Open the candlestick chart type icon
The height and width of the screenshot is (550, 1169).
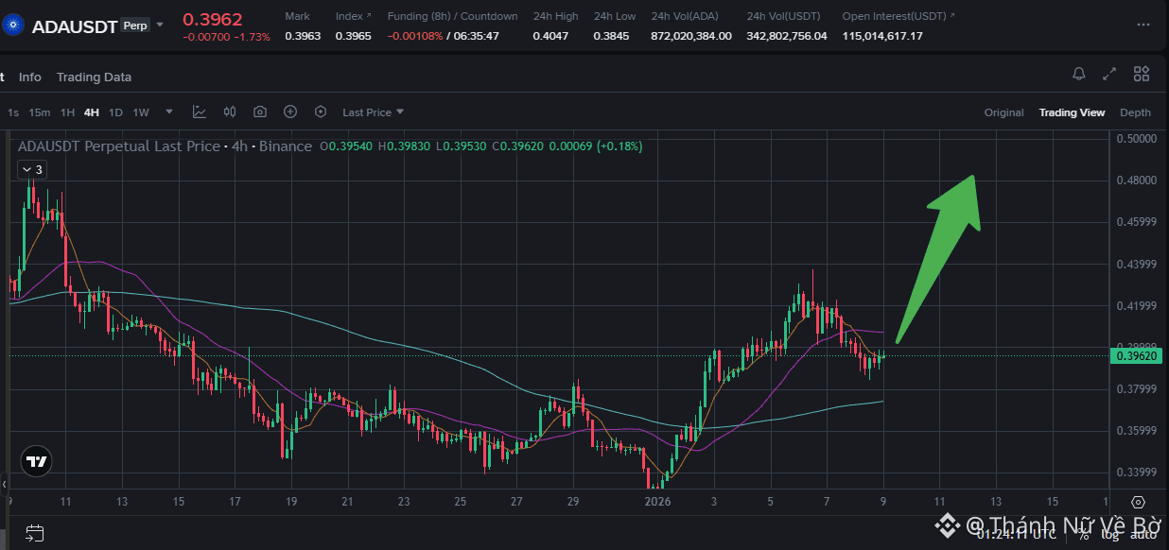coord(230,112)
